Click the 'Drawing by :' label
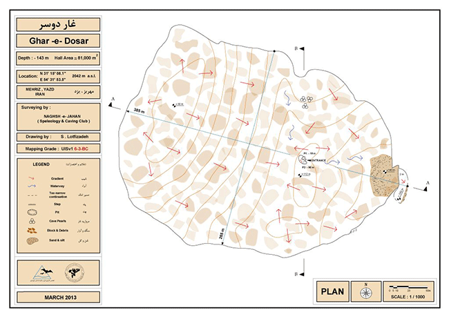This screenshot has height=317, width=449. coord(39,137)
